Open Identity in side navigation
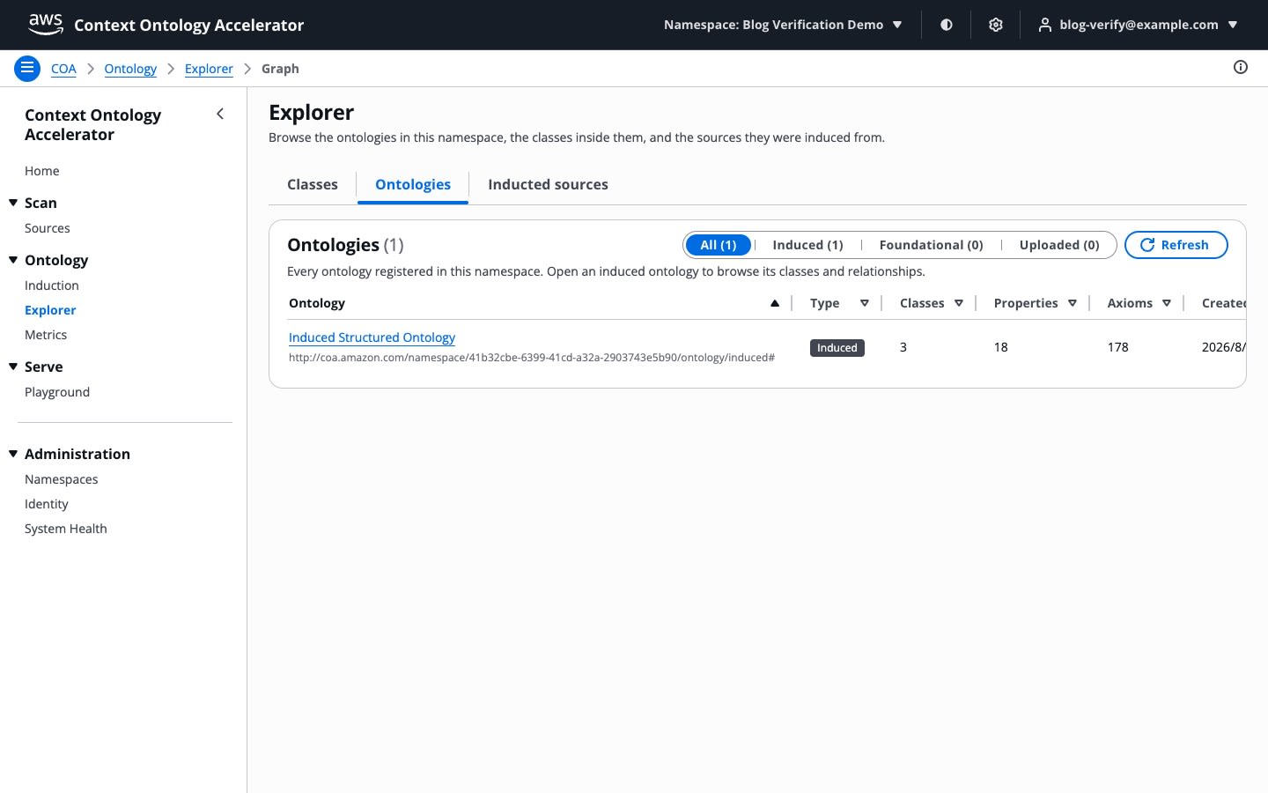 point(47,504)
